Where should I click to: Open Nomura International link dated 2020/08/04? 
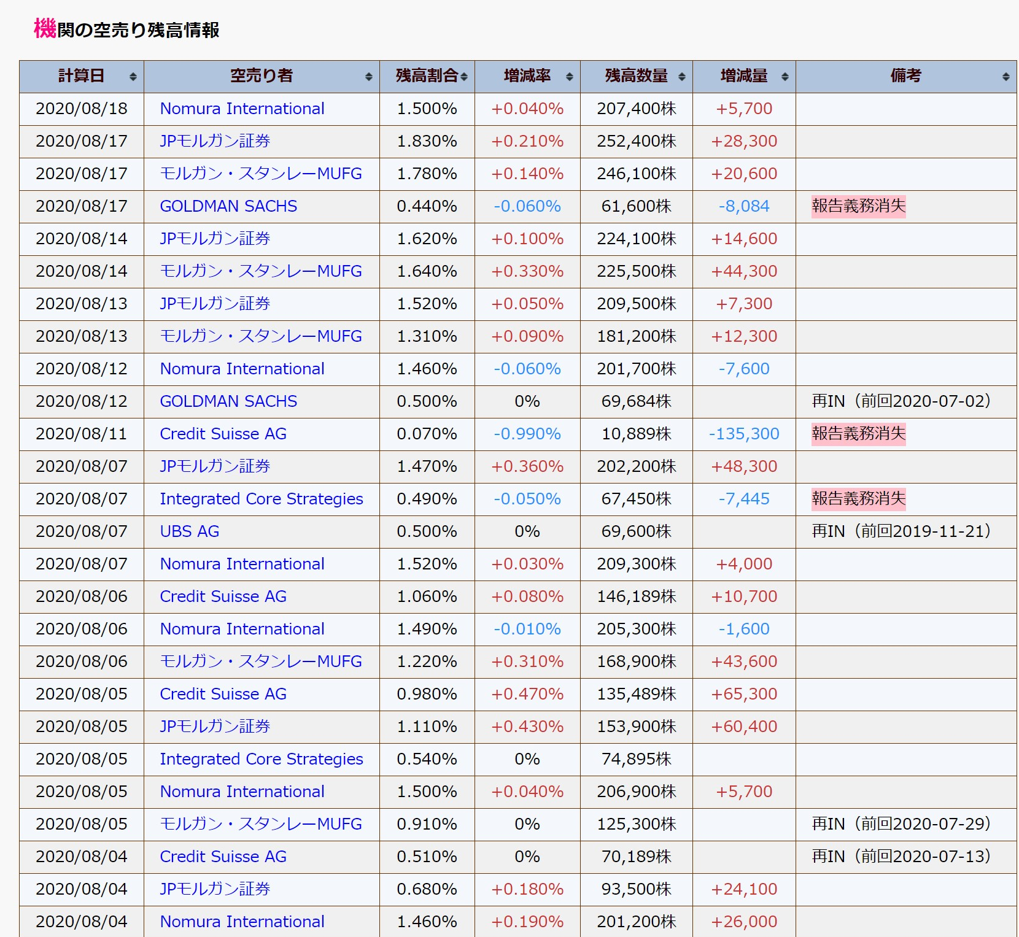point(242,922)
